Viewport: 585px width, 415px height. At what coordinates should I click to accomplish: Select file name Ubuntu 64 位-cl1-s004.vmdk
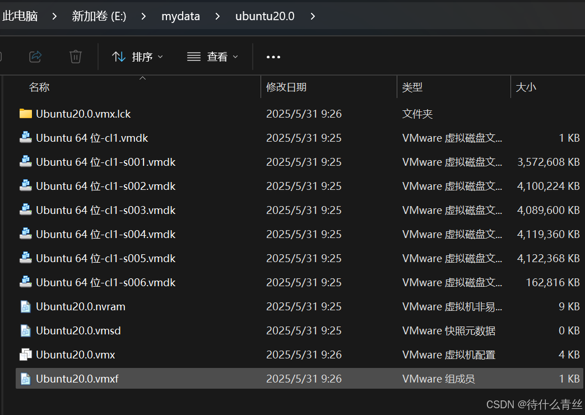click(x=105, y=234)
